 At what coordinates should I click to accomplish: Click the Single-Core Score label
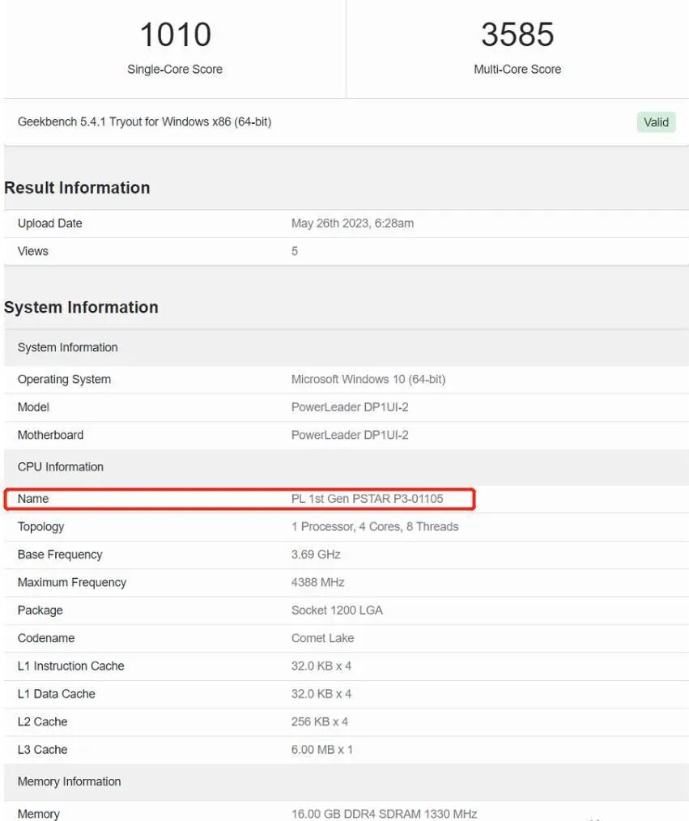[x=175, y=69]
